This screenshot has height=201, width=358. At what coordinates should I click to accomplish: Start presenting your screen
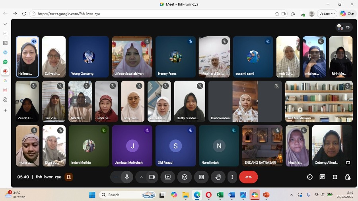click(168, 177)
